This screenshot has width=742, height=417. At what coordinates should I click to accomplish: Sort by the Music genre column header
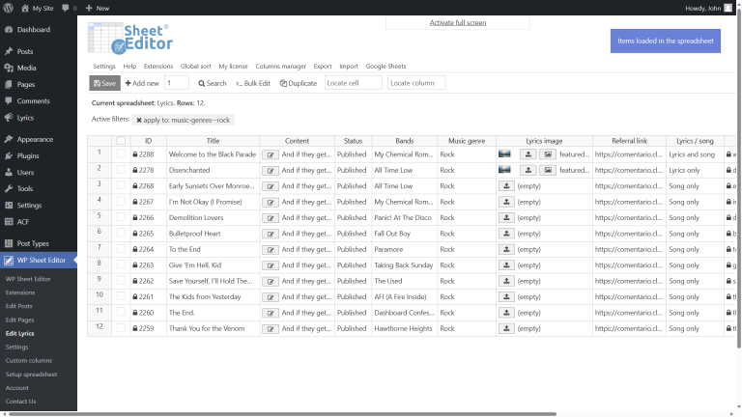[x=467, y=141]
